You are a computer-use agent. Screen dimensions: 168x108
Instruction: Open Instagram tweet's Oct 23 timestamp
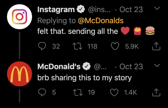coord(131,10)
